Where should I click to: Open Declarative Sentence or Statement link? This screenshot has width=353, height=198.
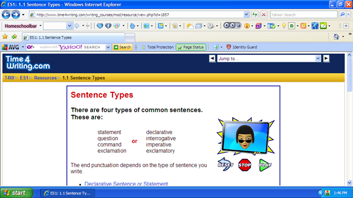(x=126, y=184)
